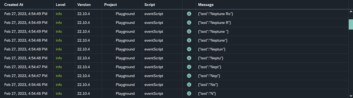Sort by Script column header

(150, 5)
